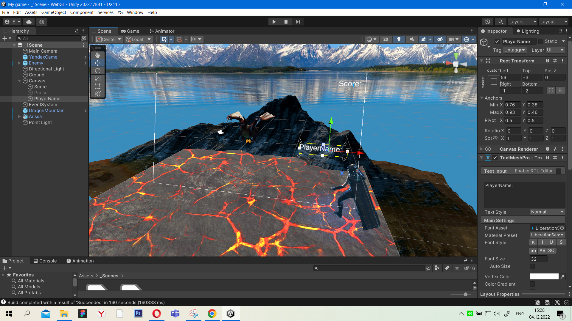Click the Bold font style button

[533, 243]
